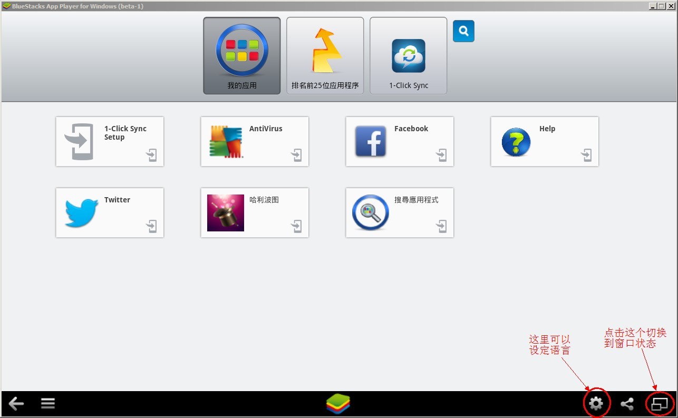Launch the 1-Click Sync Setup app icon
678x418 pixels.
pyautogui.click(x=79, y=142)
